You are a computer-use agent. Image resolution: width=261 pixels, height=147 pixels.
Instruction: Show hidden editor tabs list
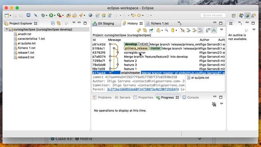tap(179, 23)
